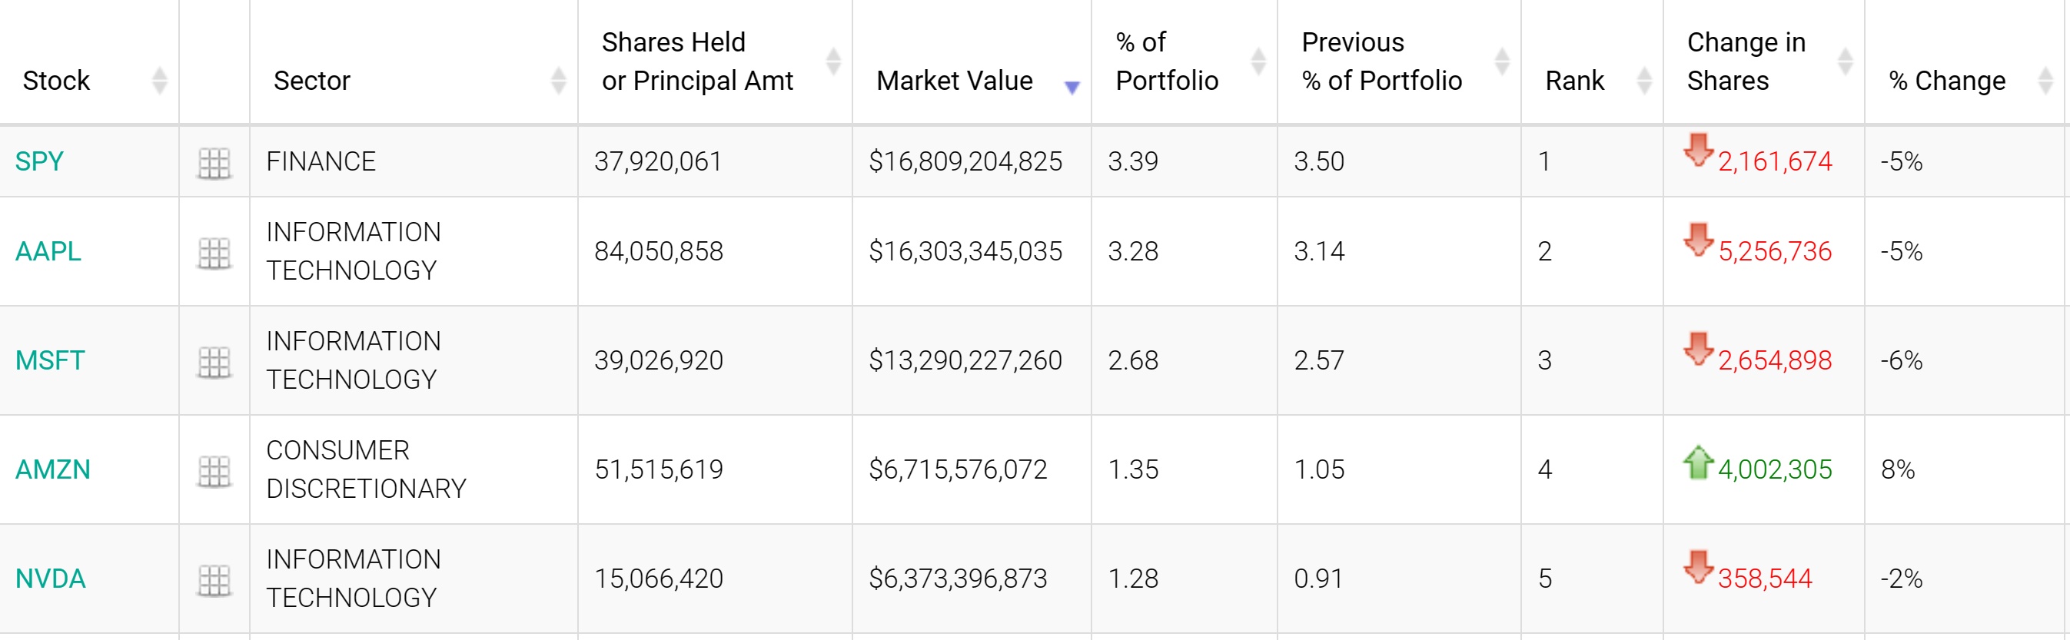The width and height of the screenshot is (2070, 640).
Task: Sort by Shares Held or Principal Amt
Action: [x=833, y=61]
